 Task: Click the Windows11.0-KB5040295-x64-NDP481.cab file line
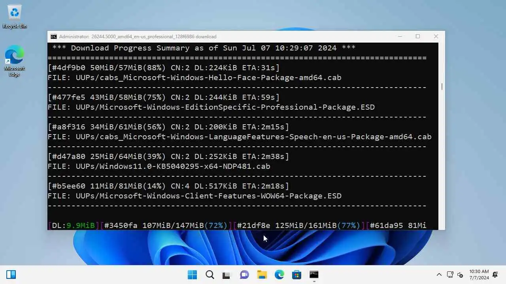click(x=159, y=166)
